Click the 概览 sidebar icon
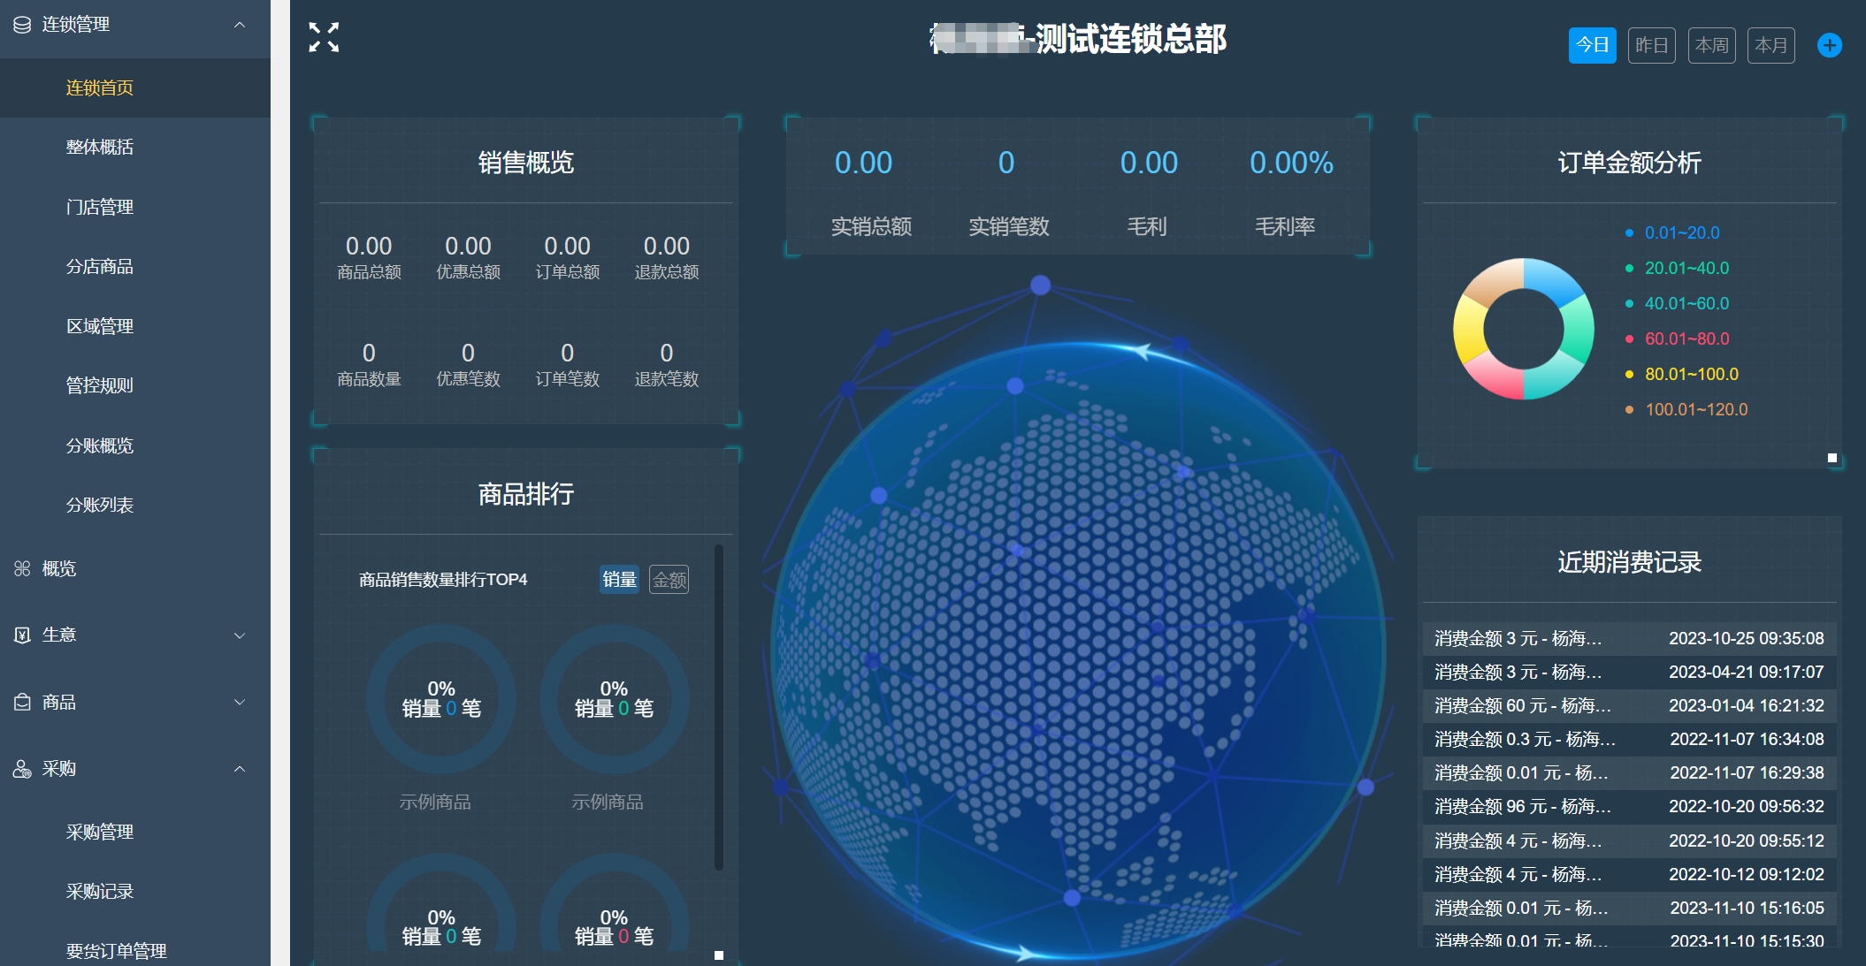The width and height of the screenshot is (1866, 966). click(22, 568)
